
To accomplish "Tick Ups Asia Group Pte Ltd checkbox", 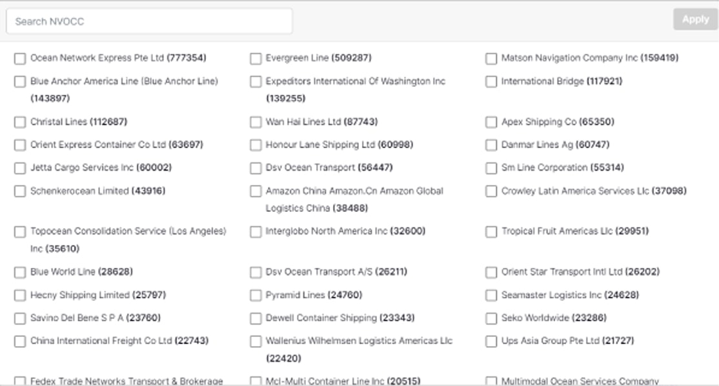I will tap(491, 341).
